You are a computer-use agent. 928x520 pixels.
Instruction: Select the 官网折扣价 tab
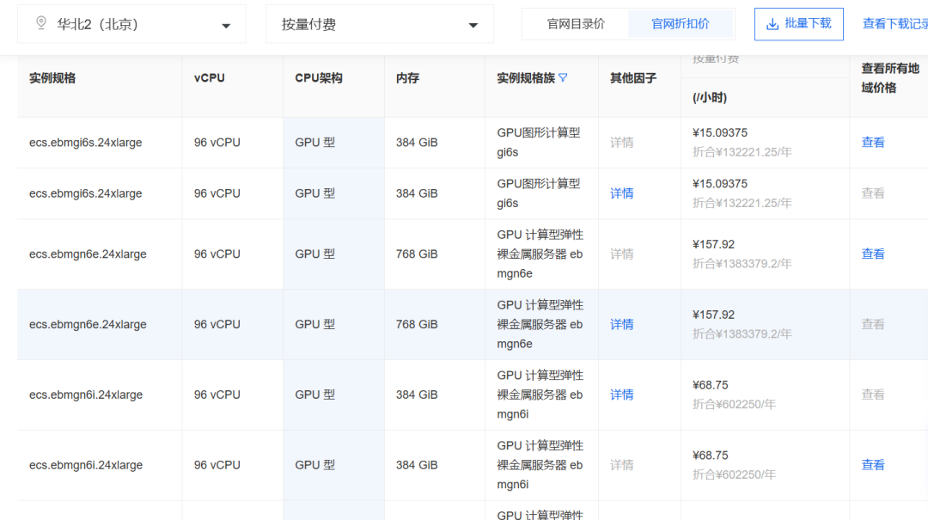[680, 24]
